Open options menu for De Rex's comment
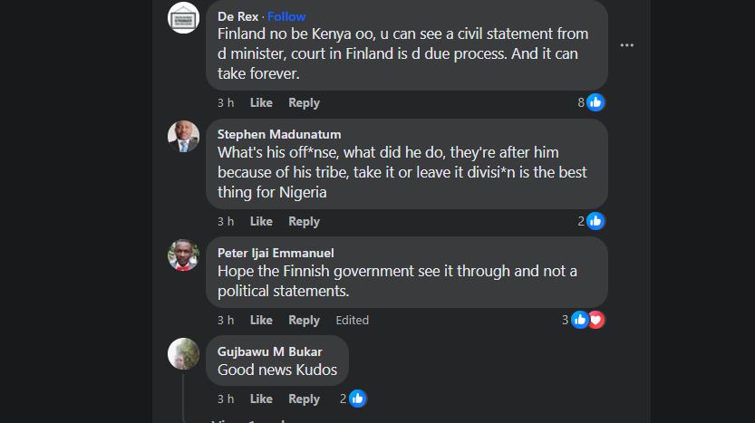The height and width of the screenshot is (423, 755). click(x=626, y=44)
